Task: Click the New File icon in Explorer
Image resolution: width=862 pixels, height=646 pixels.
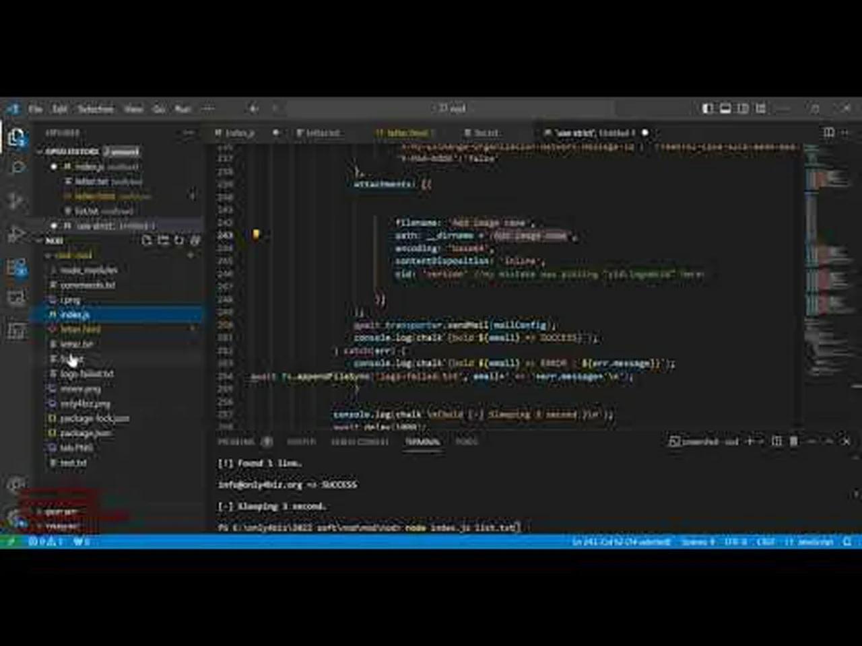Action: [x=147, y=241]
